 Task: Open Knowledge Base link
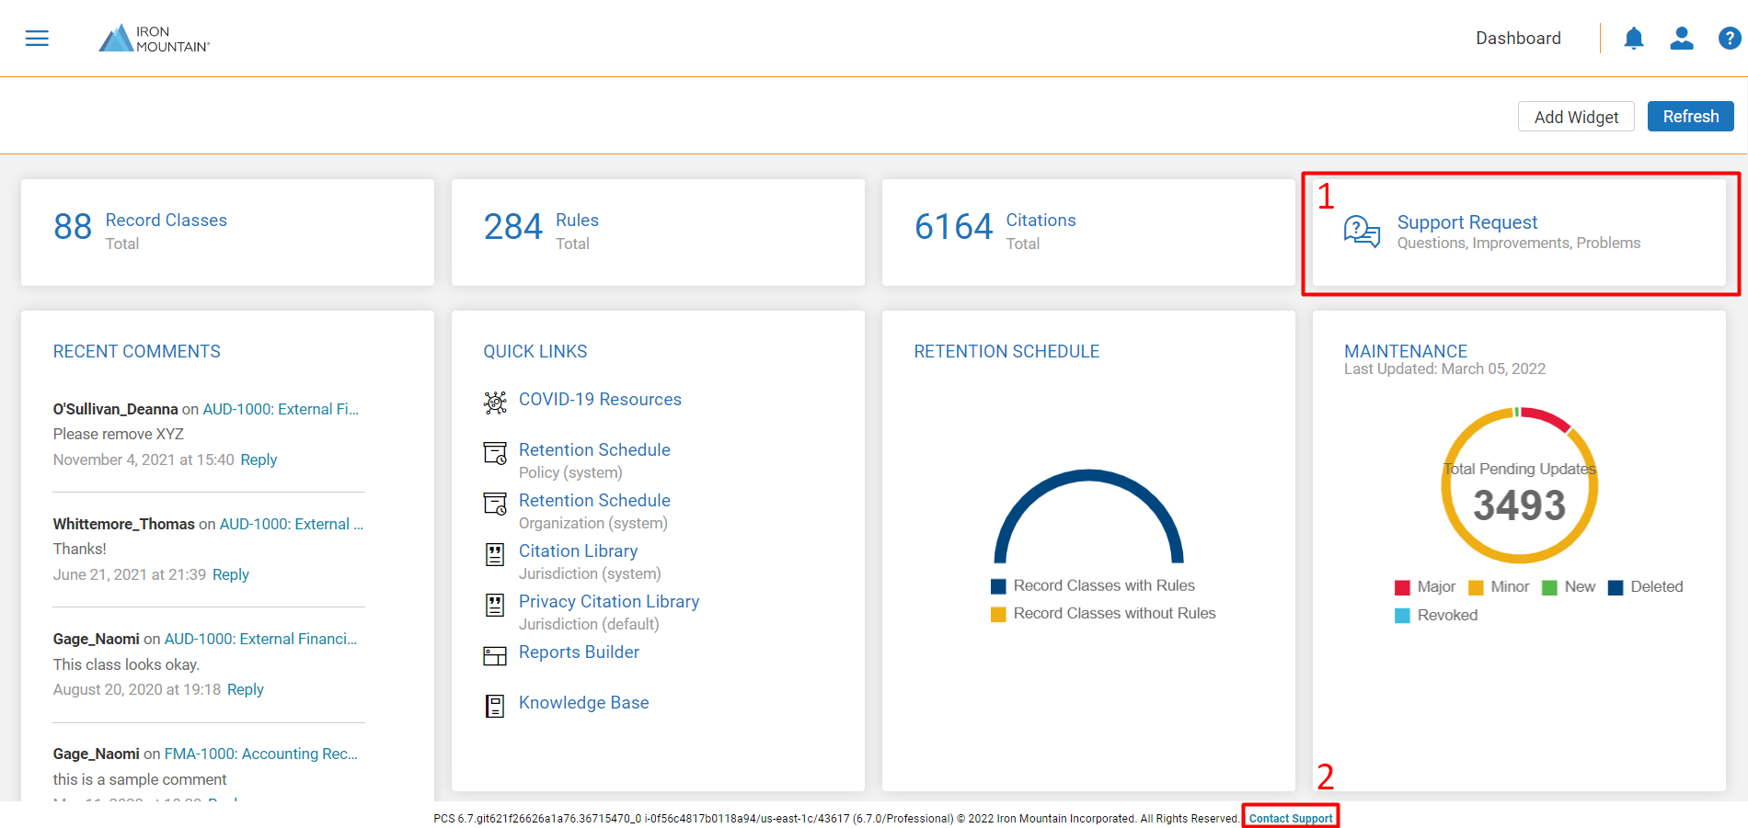coord(583,703)
